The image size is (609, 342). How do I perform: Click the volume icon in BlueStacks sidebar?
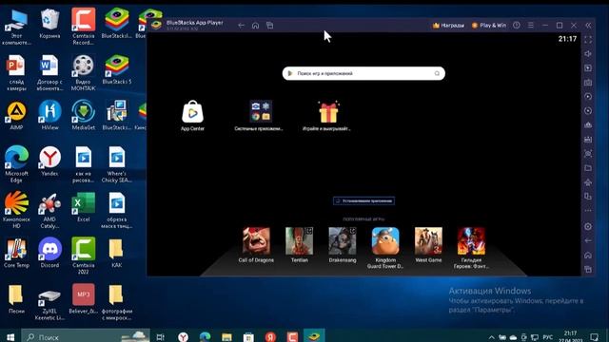[x=588, y=54]
